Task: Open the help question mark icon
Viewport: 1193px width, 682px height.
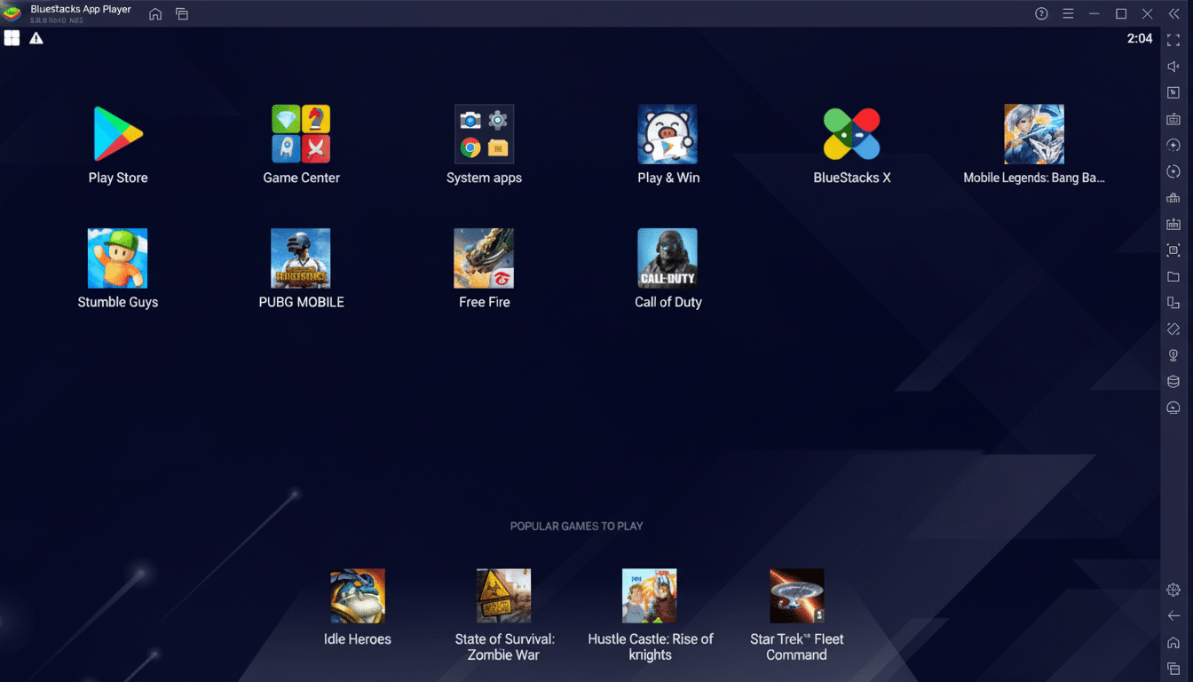Action: 1040,13
